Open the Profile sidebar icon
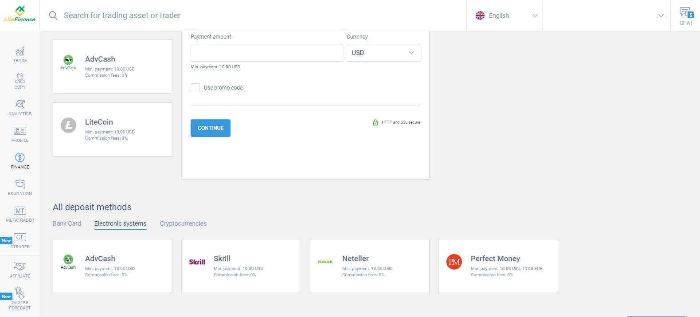The width and height of the screenshot is (700, 317). pos(20,131)
